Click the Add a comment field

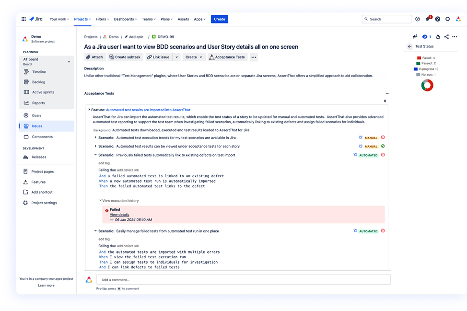click(x=240, y=279)
